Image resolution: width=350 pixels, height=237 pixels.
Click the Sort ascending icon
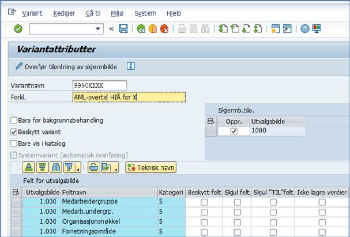29,167
